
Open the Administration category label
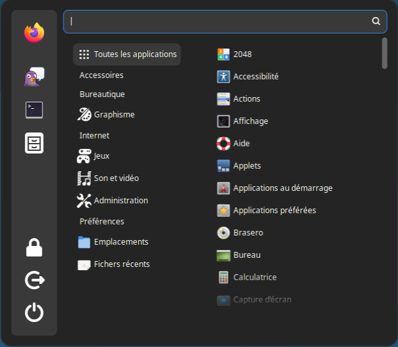click(121, 201)
